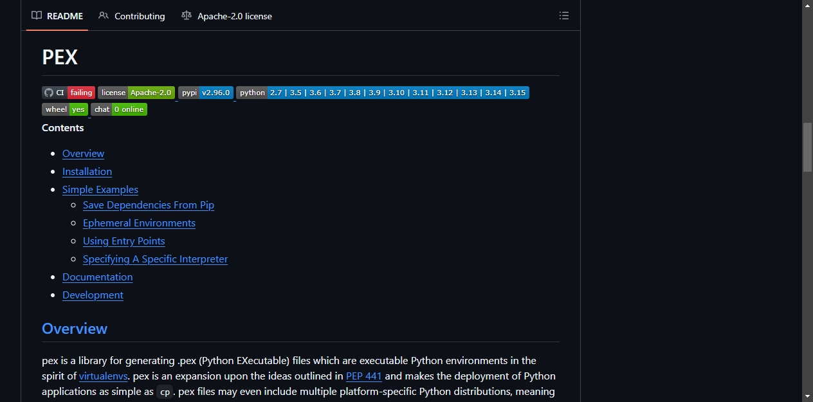Click the wheel yes badge

pyautogui.click(x=65, y=109)
